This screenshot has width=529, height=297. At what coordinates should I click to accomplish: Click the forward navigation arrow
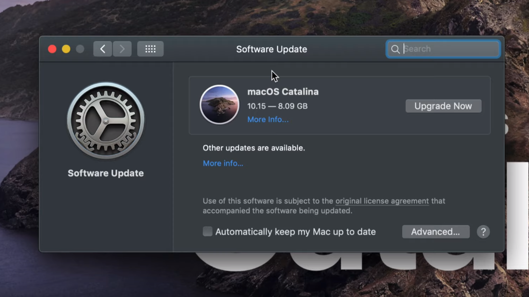point(122,49)
